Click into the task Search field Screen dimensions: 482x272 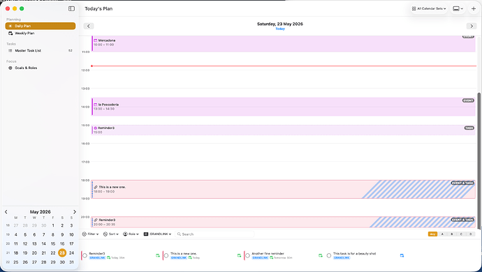(214, 234)
